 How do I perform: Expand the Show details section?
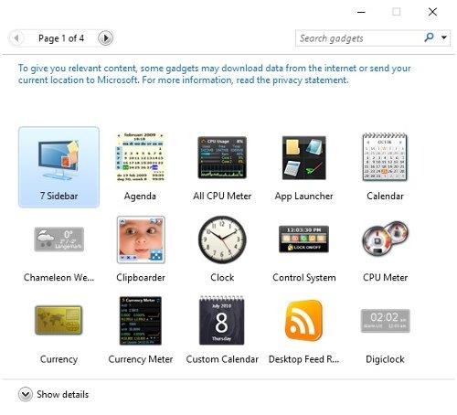(x=54, y=394)
